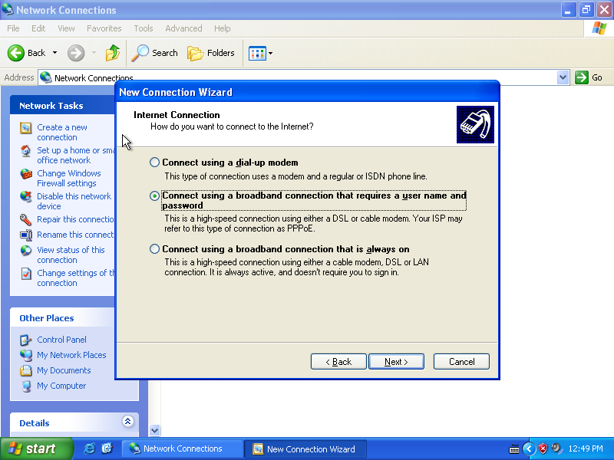Click the Other Places panel header
This screenshot has width=614, height=460.
coord(63,318)
